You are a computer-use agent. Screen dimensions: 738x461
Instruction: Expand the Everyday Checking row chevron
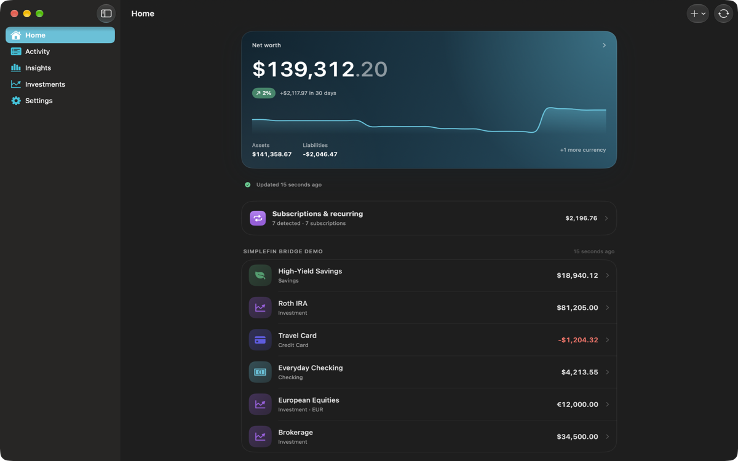pyautogui.click(x=607, y=372)
